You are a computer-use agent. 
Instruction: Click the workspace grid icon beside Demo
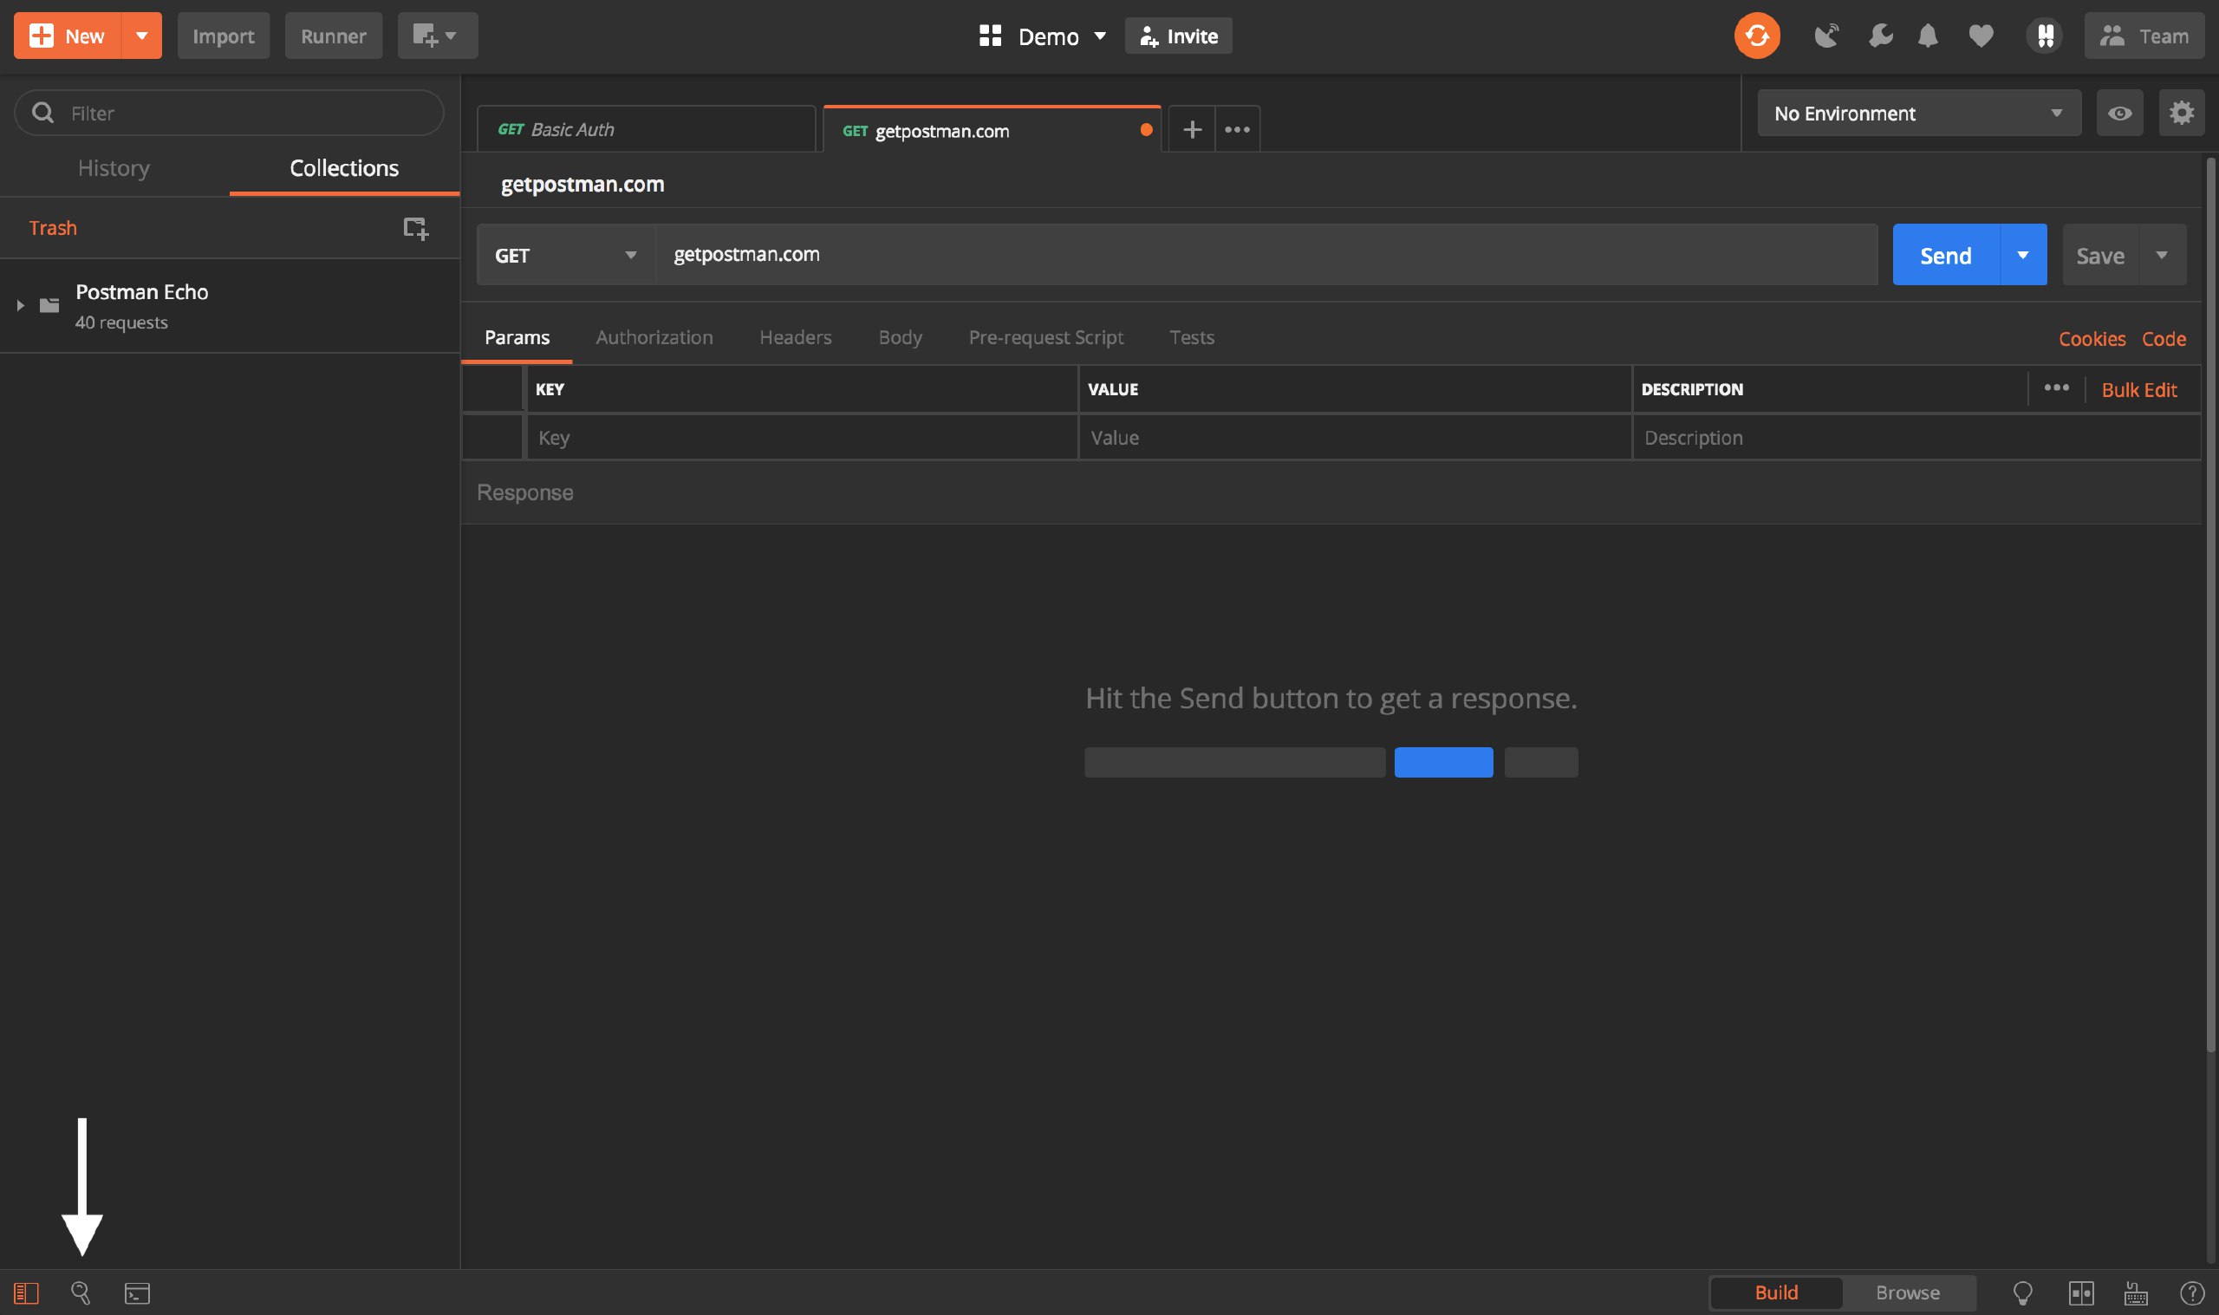click(x=991, y=36)
